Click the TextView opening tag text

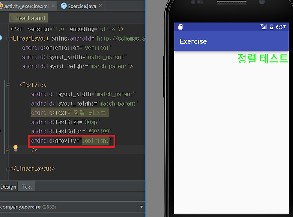[x=33, y=85]
